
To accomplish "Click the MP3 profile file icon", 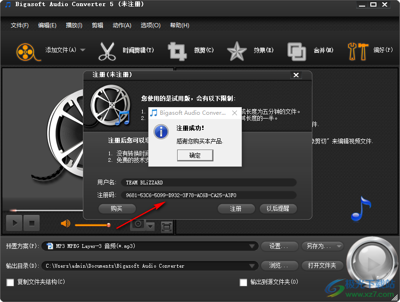I will 50,246.
